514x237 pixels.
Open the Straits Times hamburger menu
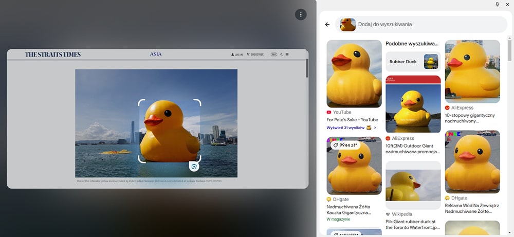(x=287, y=54)
